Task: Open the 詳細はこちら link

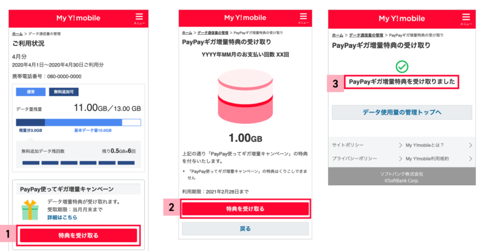Action: 62,217
